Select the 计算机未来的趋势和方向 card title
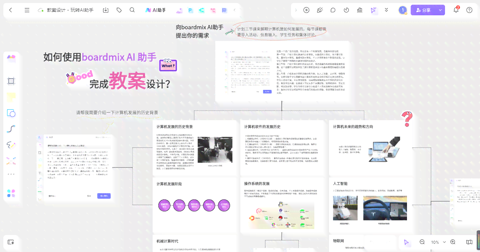The width and height of the screenshot is (480, 252). tap(353, 126)
